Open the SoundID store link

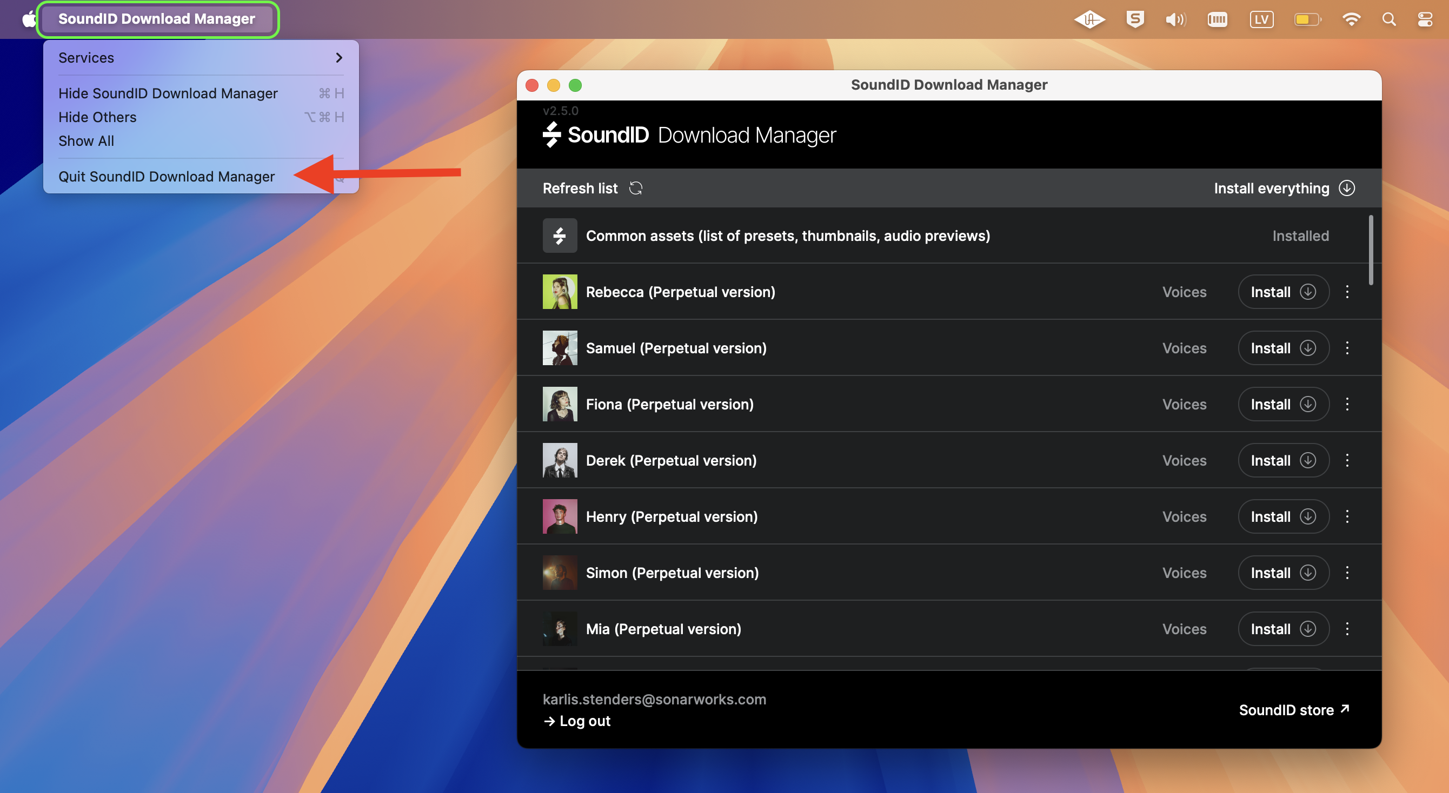1294,710
